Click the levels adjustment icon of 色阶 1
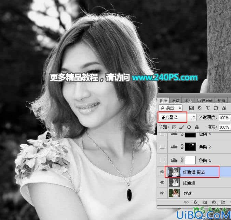 click(x=174, y=160)
